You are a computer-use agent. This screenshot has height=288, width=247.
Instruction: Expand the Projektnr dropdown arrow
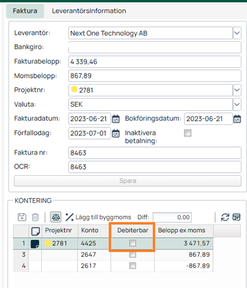click(237, 90)
